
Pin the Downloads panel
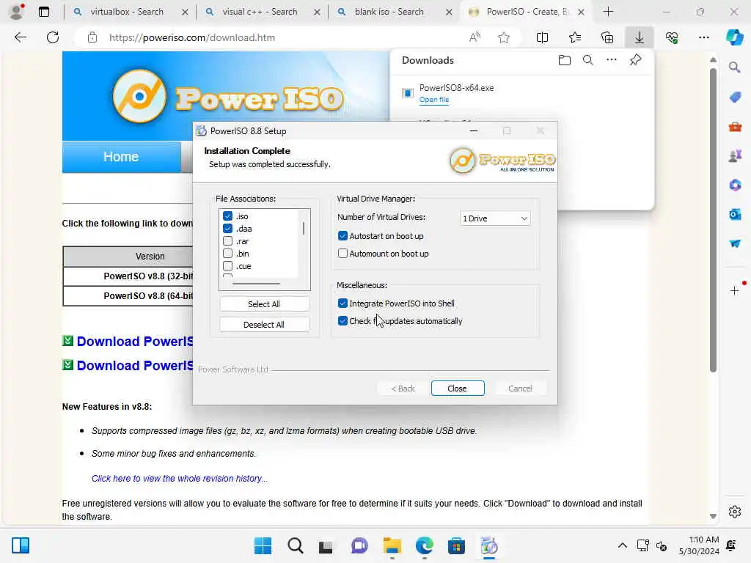(x=636, y=60)
